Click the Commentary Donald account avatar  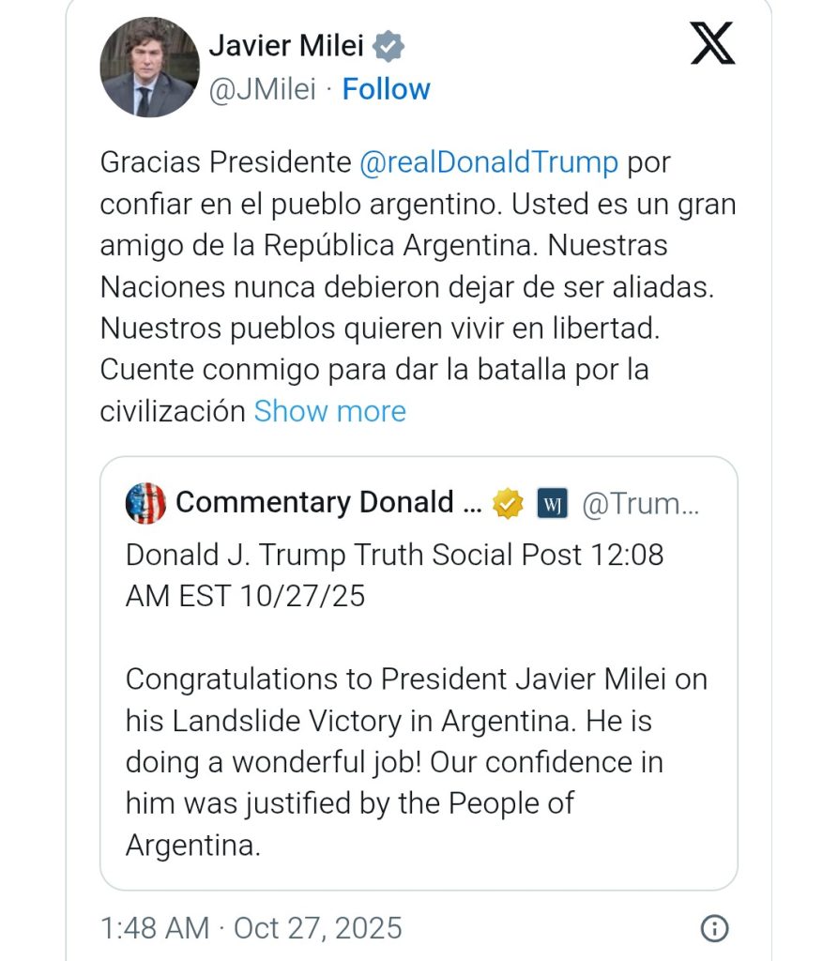145,504
